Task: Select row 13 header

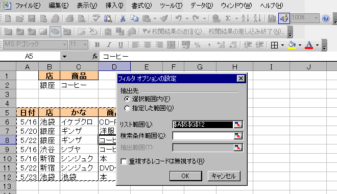Action: 8,186
